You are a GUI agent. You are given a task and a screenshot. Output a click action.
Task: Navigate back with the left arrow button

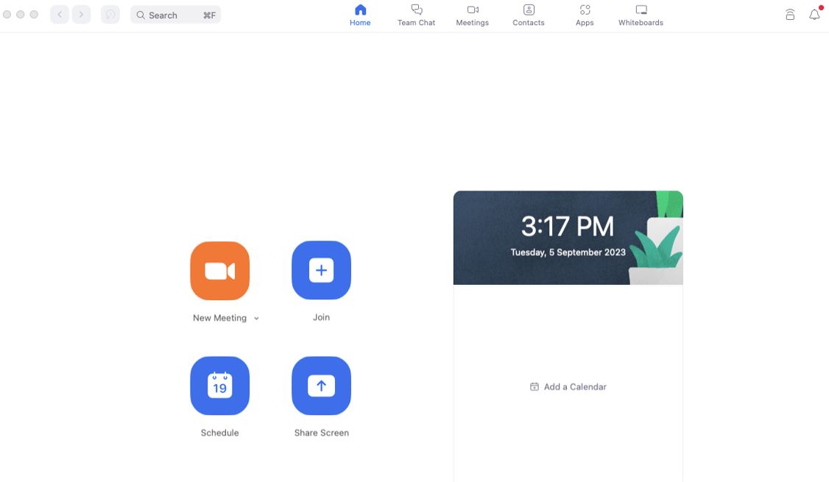pyautogui.click(x=60, y=15)
